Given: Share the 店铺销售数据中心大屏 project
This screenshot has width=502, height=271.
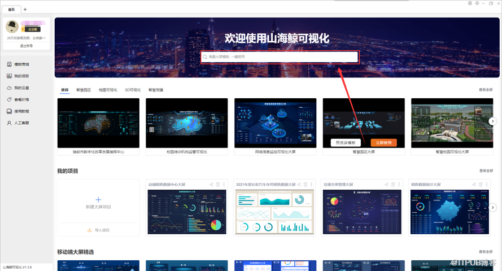Looking at the screenshot, I should (x=211, y=185).
